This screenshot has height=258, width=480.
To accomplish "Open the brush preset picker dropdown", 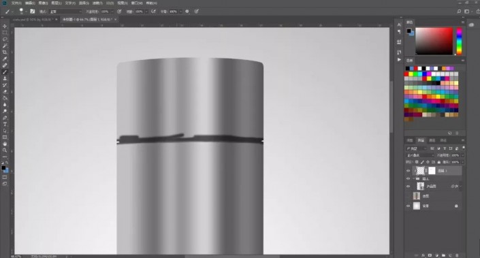I will point(26,12).
